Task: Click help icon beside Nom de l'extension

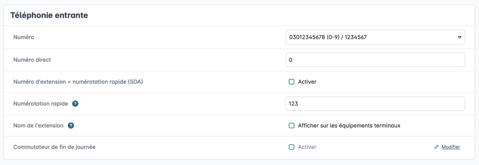Action: [x=71, y=125]
